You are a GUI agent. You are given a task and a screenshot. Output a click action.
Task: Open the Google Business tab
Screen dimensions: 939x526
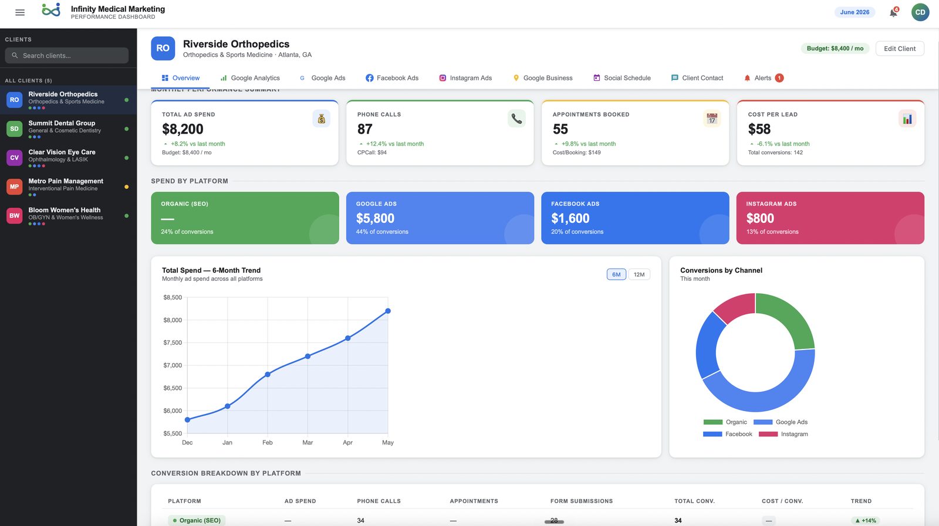543,78
